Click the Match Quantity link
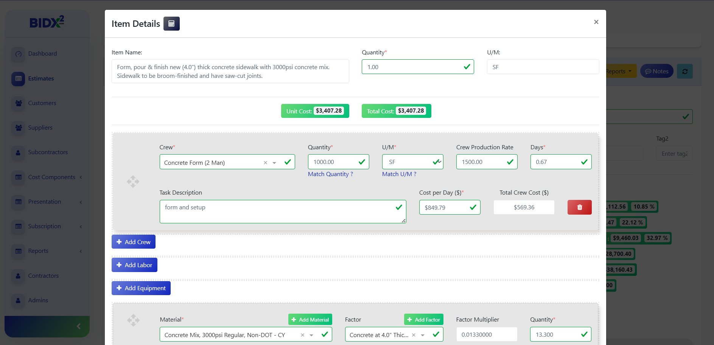This screenshot has width=714, height=345. 329,174
